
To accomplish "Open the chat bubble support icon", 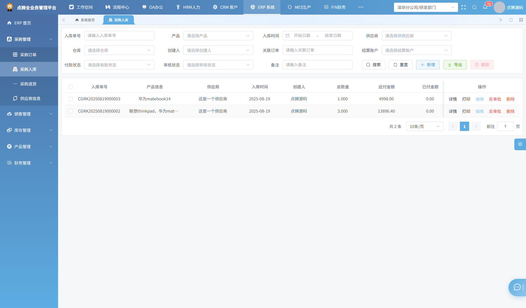I will coord(517,287).
